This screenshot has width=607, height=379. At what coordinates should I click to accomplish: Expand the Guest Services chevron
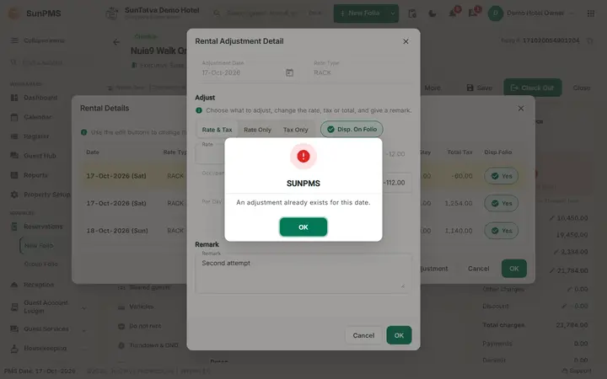(83, 331)
